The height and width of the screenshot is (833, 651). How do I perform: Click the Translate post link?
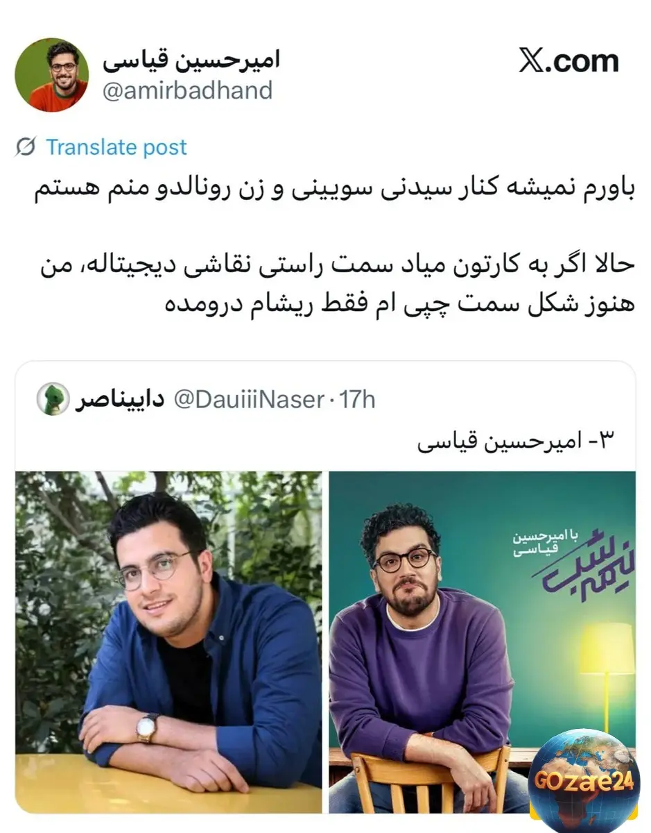pos(116,147)
